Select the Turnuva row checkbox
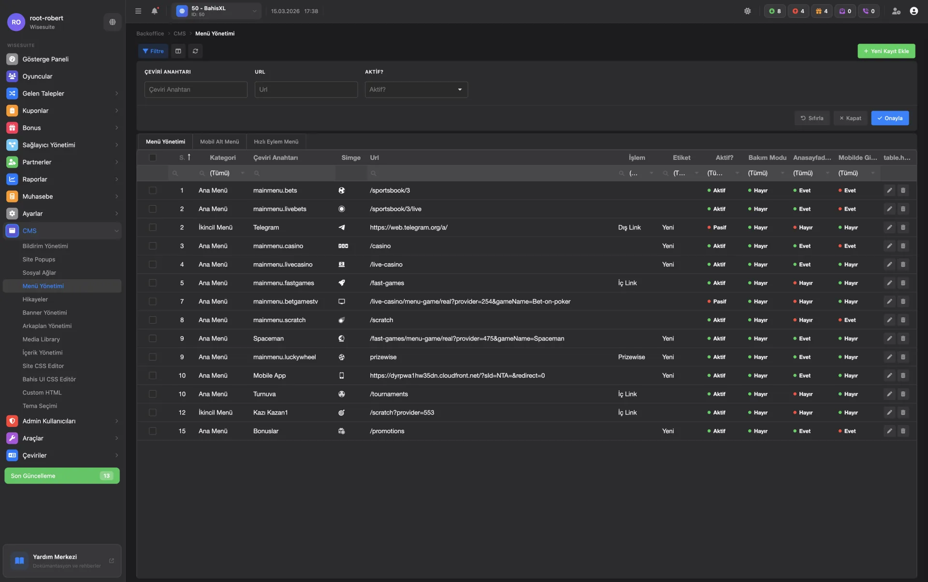928x582 pixels. [153, 394]
